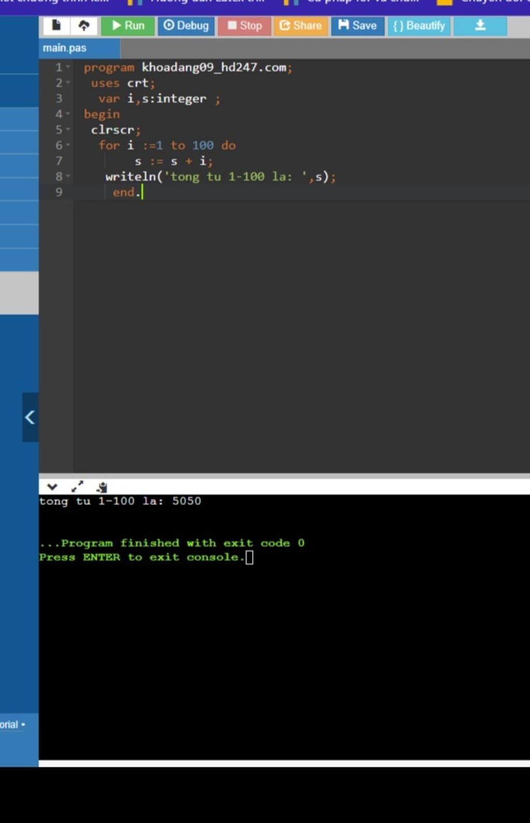Click console output 'tong tu 1-100 la: 5050'
The image size is (530, 823).
tap(120, 501)
